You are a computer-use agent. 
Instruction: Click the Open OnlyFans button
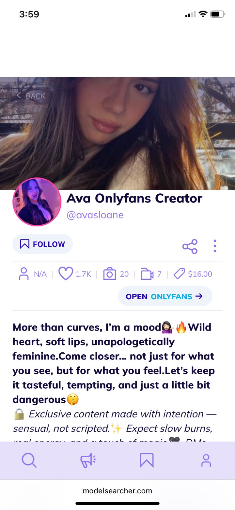[x=165, y=296]
